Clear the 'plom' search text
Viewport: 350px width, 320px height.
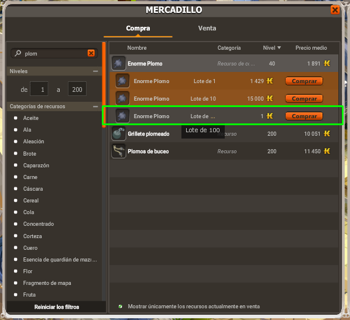91,53
